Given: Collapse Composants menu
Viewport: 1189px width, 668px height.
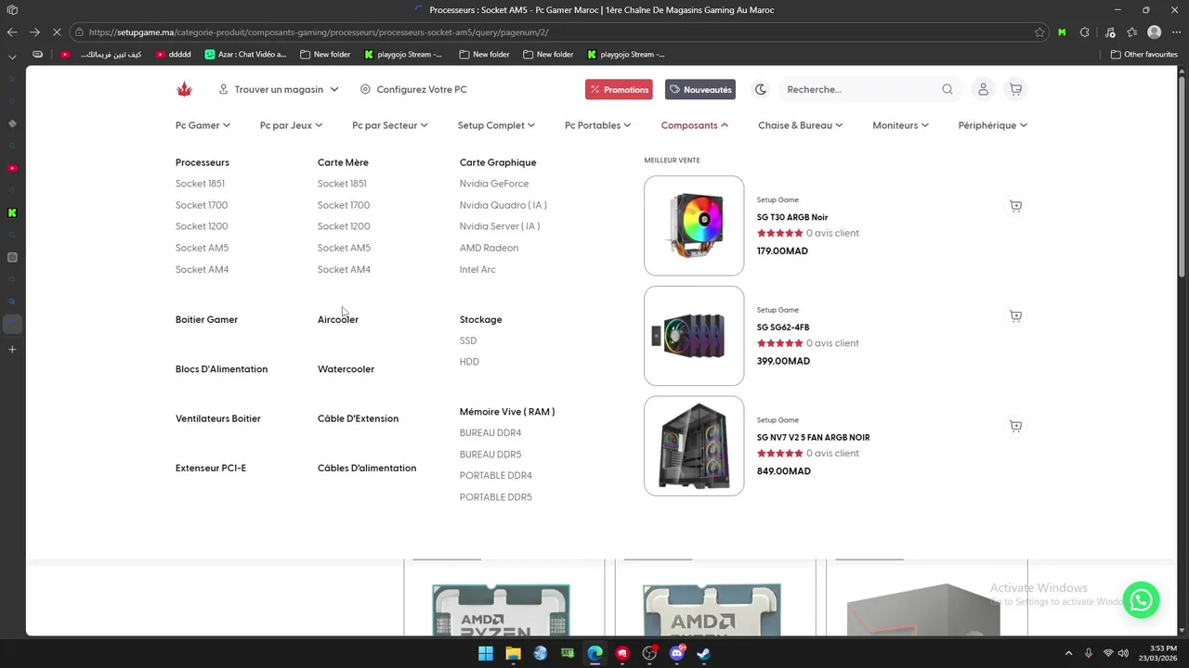Looking at the screenshot, I should pyautogui.click(x=694, y=125).
